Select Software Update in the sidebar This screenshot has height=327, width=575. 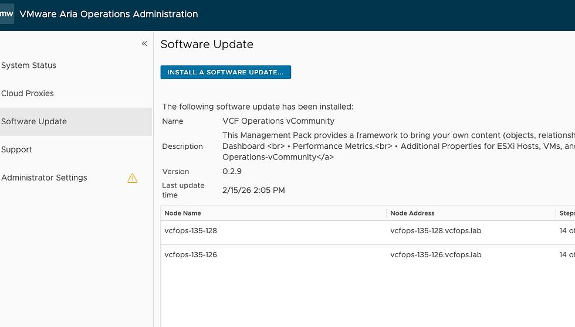34,122
